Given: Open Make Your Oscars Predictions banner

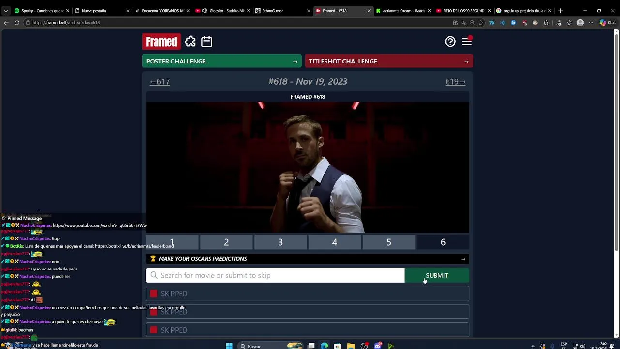Looking at the screenshot, I should click(308, 259).
